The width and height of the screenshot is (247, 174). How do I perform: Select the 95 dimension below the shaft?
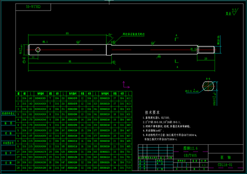coord(70,62)
